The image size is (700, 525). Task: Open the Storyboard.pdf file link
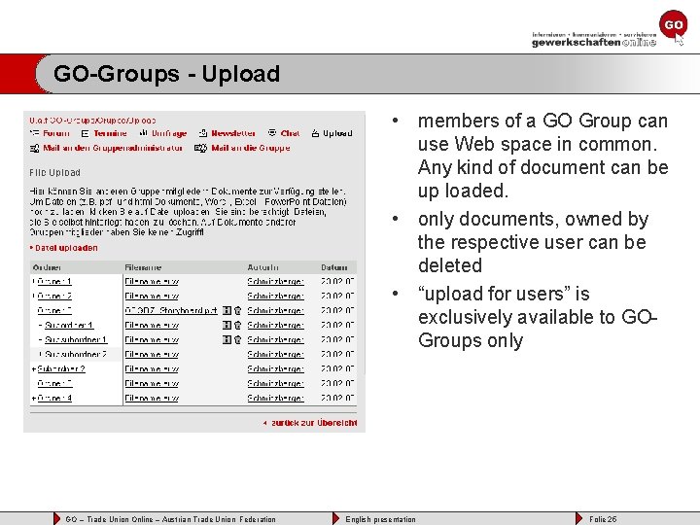point(171,310)
